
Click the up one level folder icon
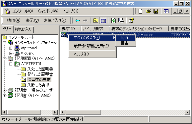[x=96, y=21]
